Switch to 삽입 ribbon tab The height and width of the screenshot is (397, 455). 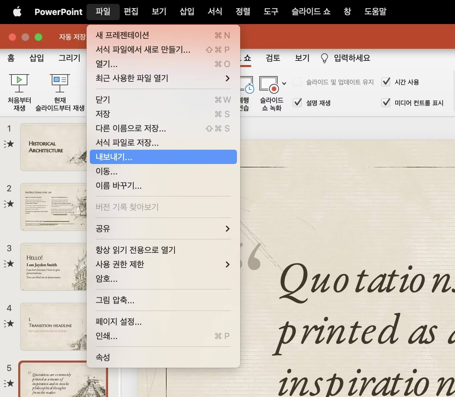[x=36, y=58]
